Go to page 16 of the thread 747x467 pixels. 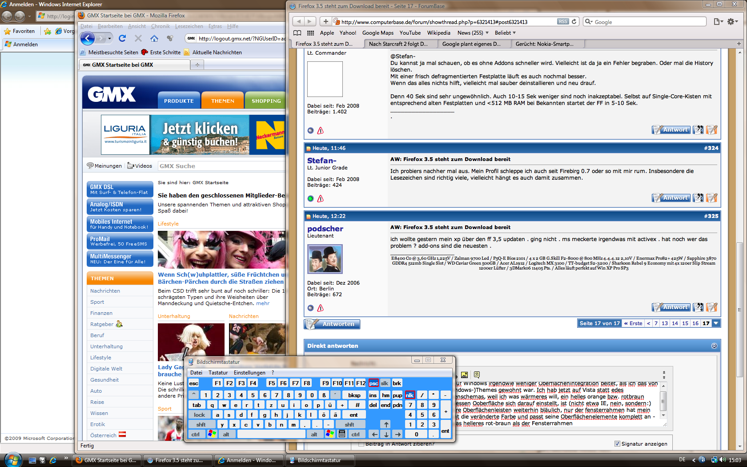point(695,323)
